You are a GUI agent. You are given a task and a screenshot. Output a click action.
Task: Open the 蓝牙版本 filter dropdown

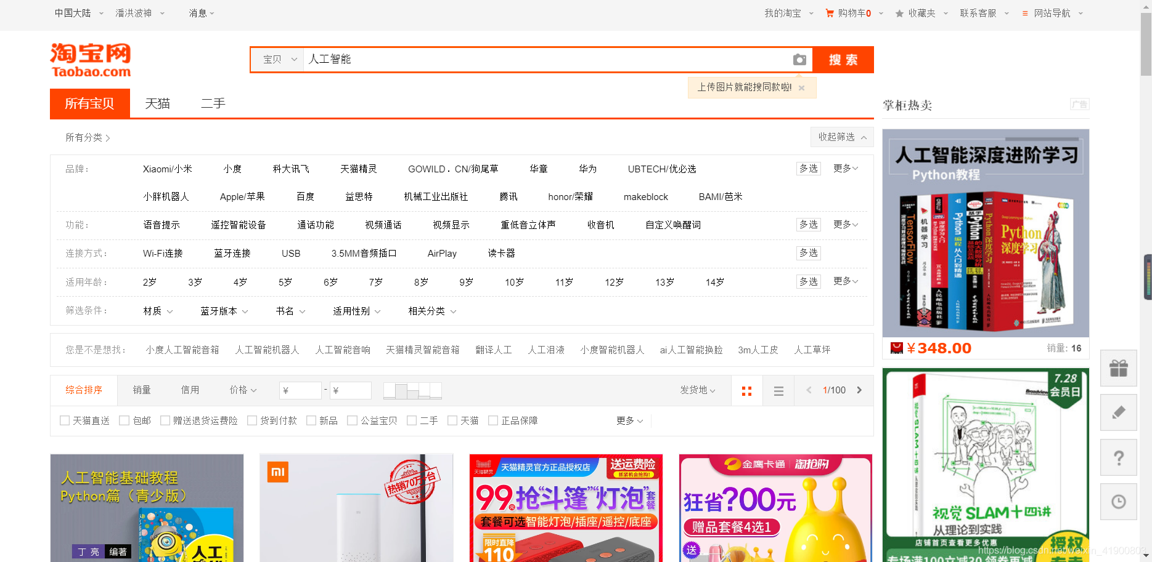click(224, 311)
